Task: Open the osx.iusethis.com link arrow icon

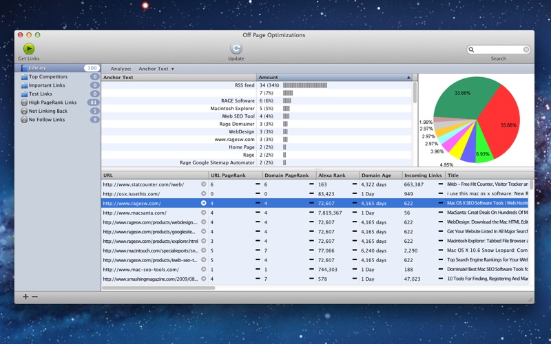Action: (203, 193)
